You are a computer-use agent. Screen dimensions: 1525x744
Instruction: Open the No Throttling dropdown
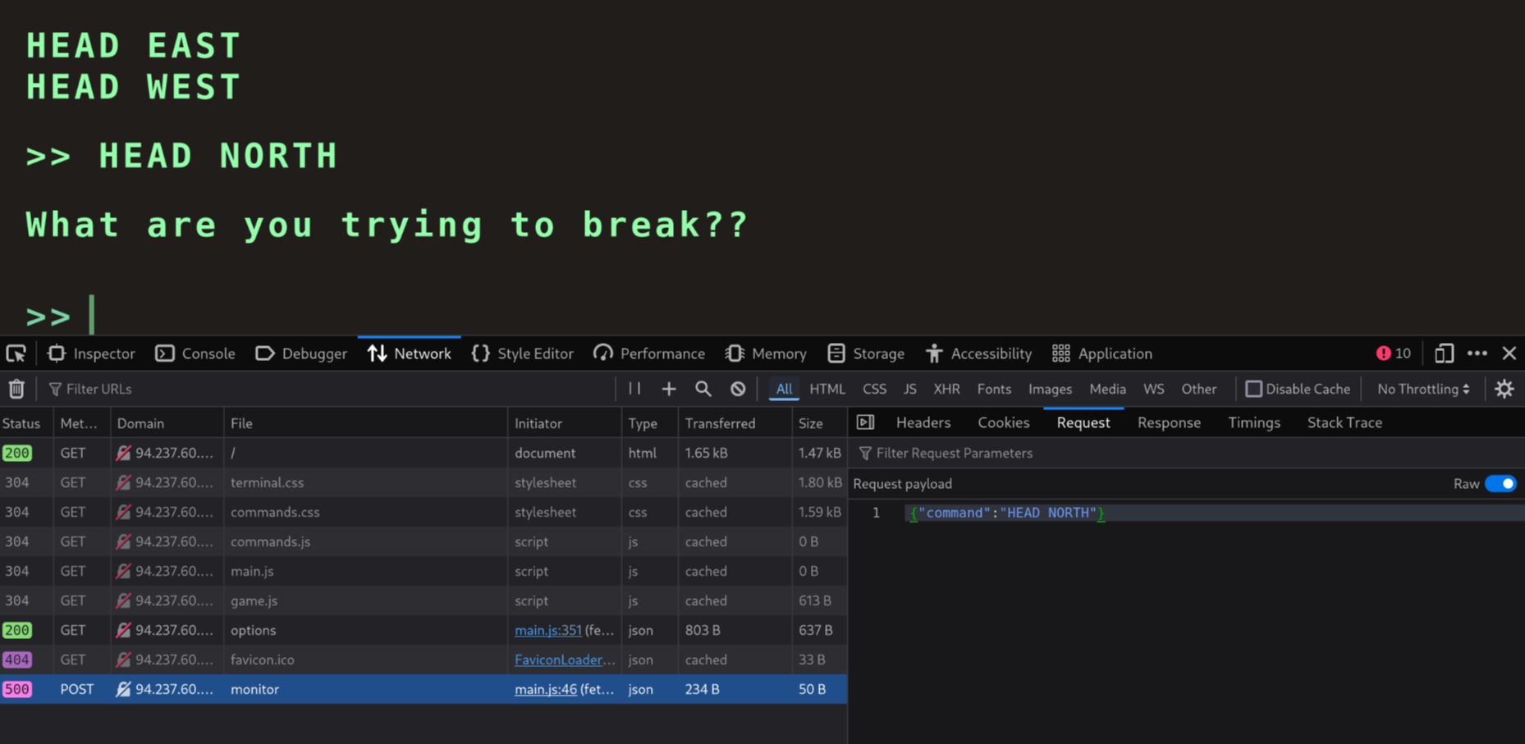[1423, 389]
